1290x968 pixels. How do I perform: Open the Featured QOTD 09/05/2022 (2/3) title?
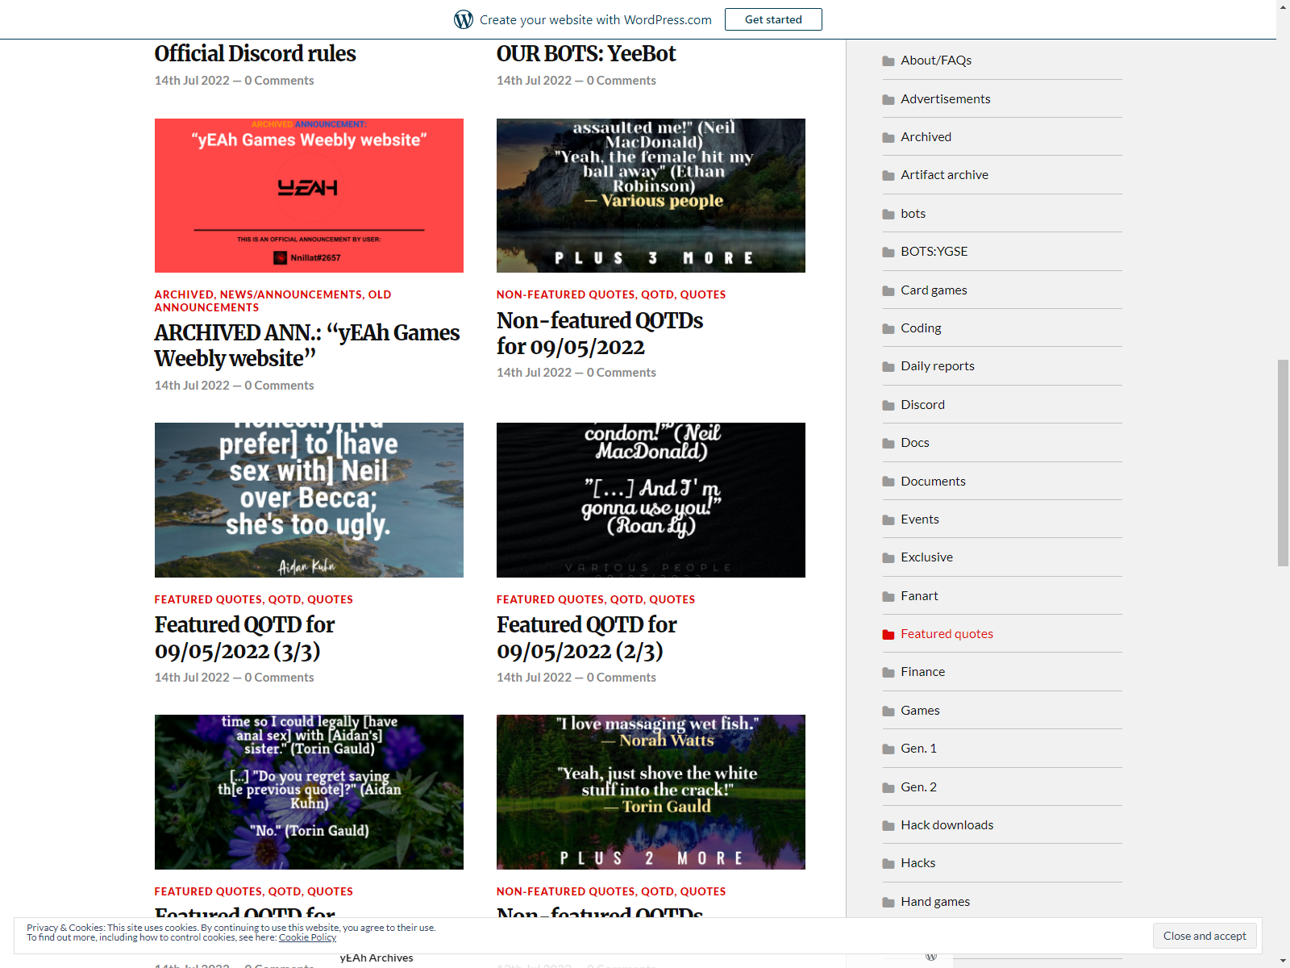pyautogui.click(x=586, y=637)
